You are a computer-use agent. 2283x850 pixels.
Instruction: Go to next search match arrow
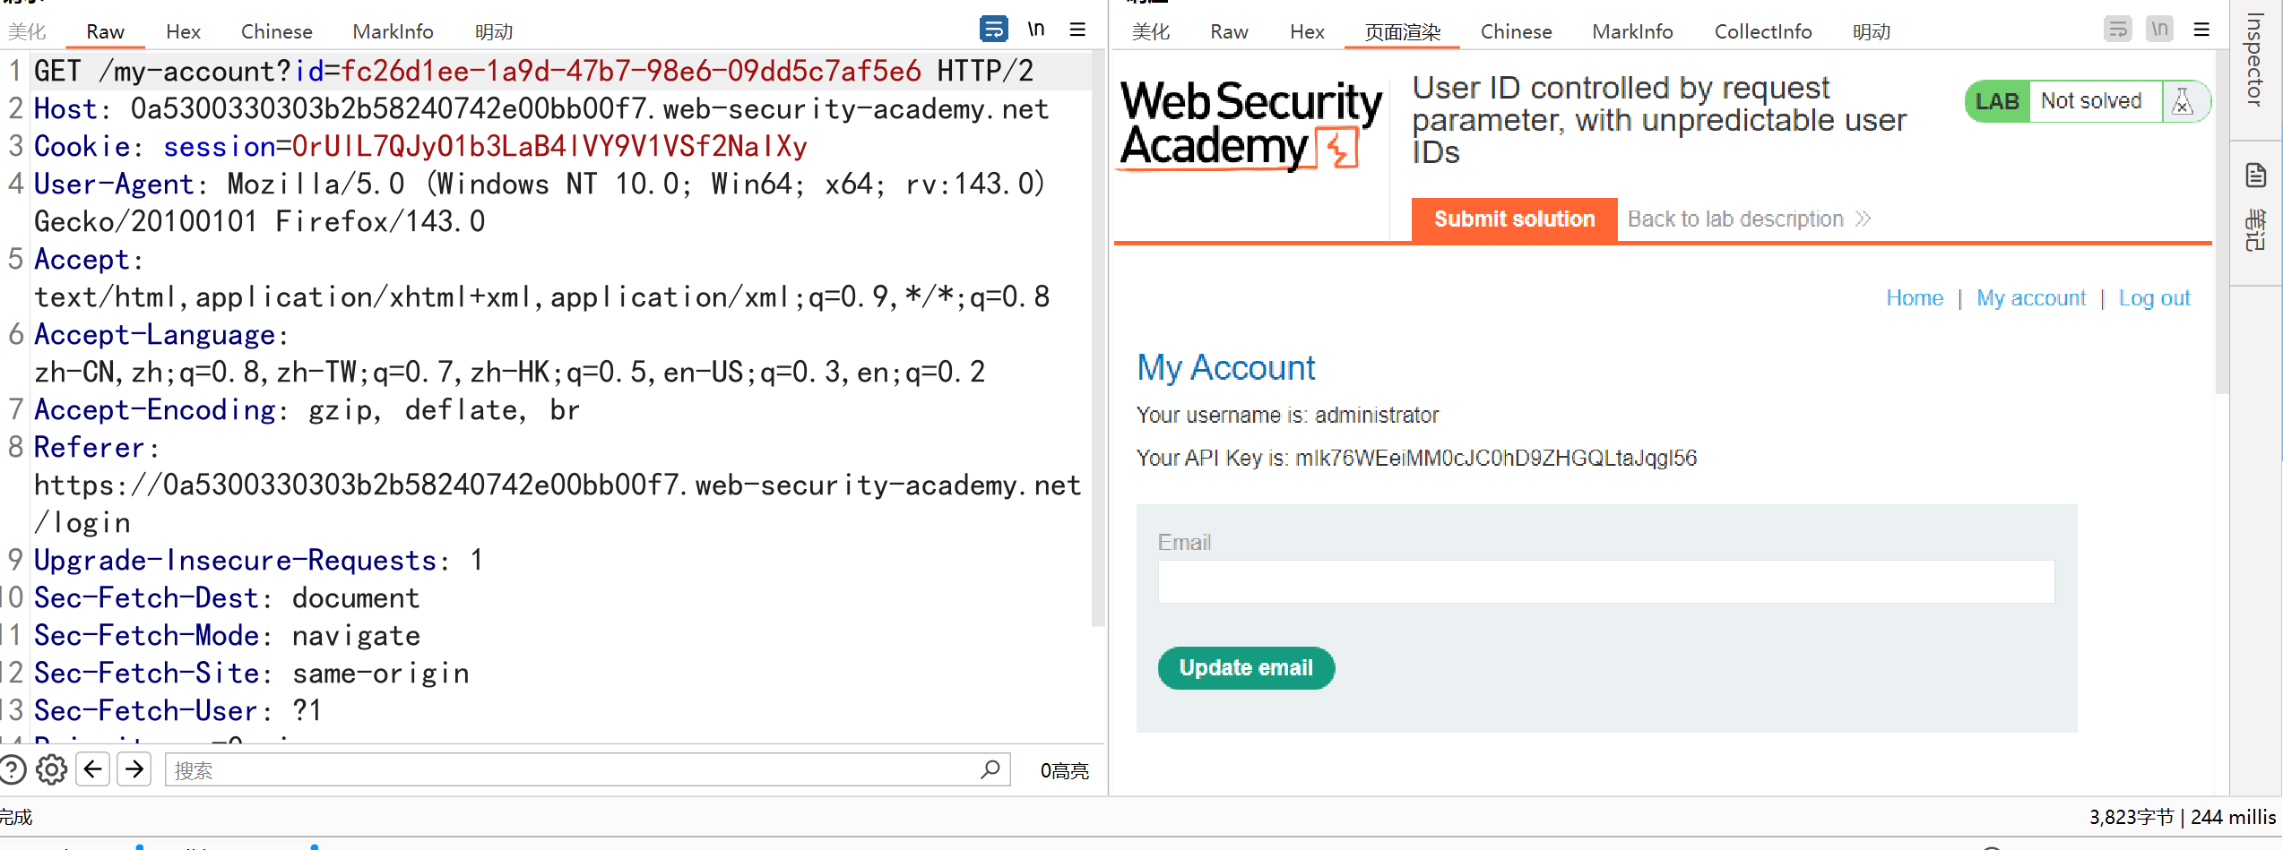134,769
